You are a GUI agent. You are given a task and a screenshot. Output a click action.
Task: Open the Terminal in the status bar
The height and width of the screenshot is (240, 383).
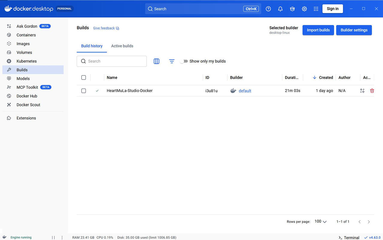(x=349, y=238)
